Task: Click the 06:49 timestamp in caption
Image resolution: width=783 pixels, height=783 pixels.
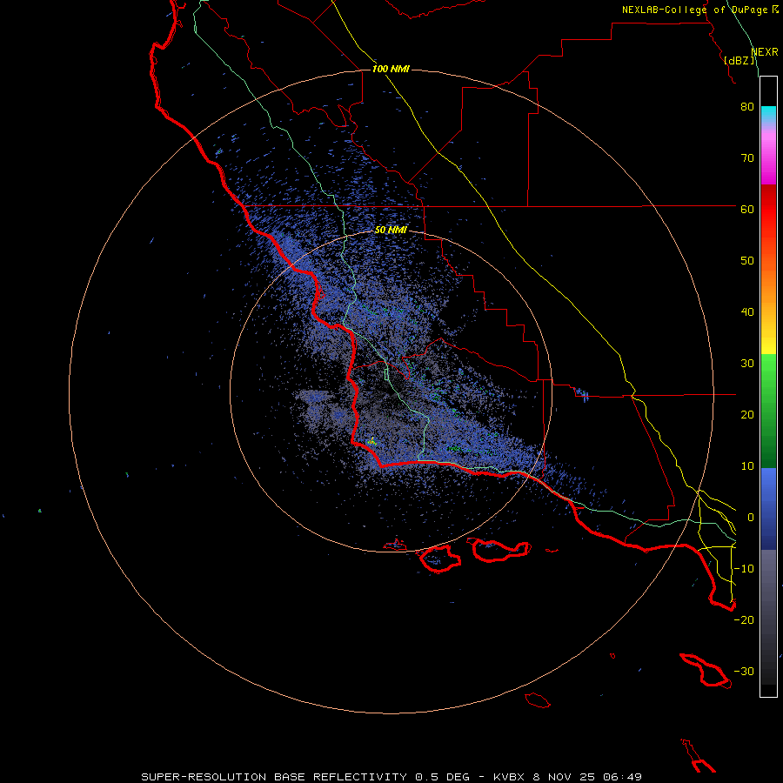Action: tap(622, 777)
